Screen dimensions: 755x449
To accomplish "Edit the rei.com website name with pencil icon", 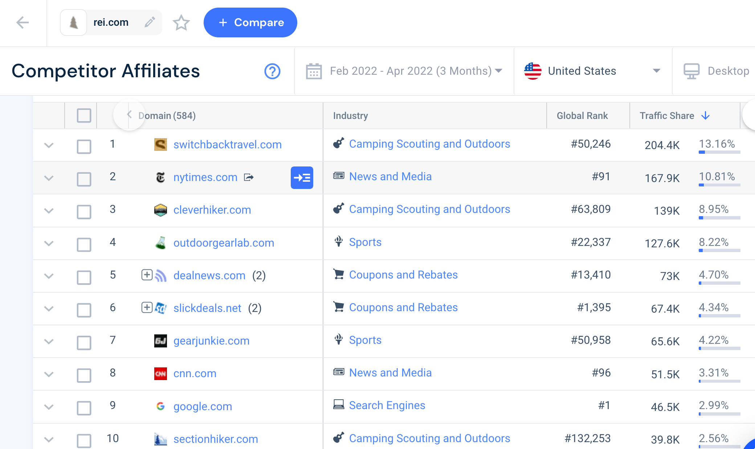I will [x=150, y=22].
